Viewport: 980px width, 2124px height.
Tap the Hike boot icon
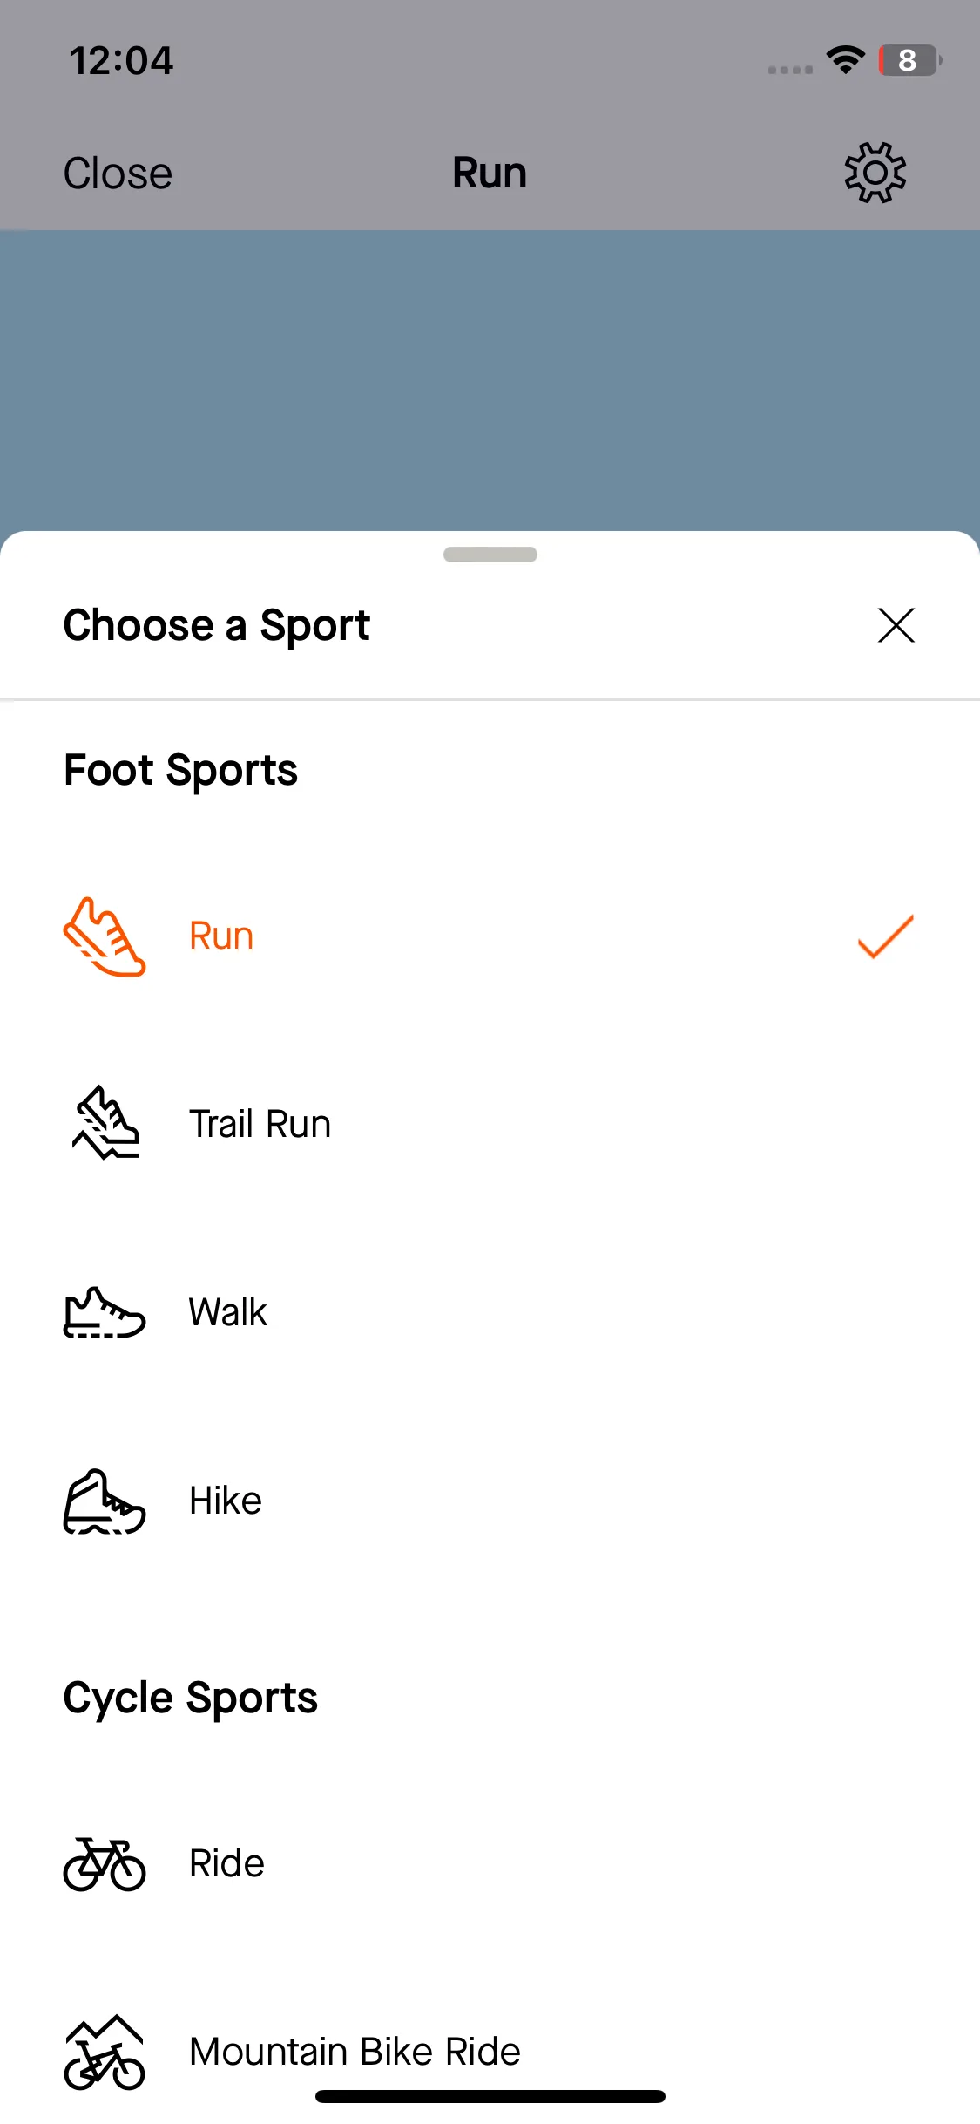point(105,1501)
